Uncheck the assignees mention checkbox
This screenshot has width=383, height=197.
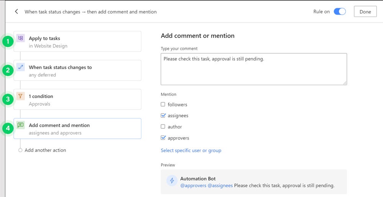[163, 115]
